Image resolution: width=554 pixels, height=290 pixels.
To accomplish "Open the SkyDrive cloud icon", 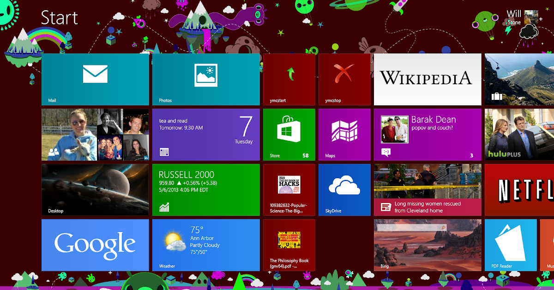I will [344, 186].
